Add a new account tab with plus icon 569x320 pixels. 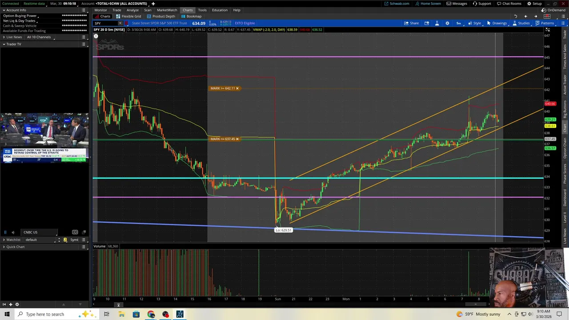(153, 4)
